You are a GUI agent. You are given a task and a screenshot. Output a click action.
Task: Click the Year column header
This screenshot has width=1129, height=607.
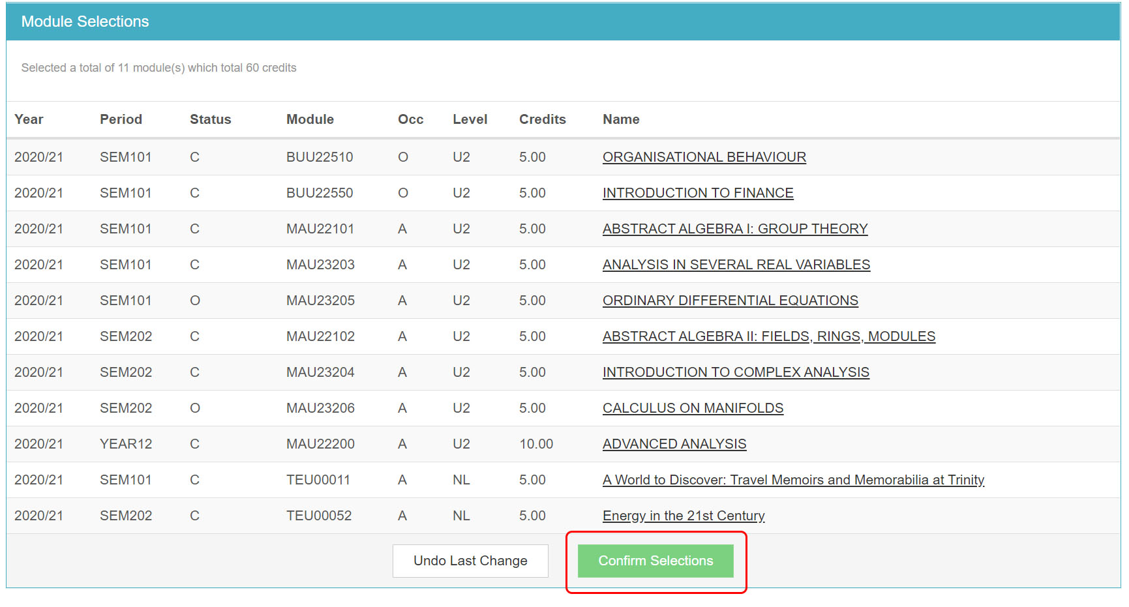[x=29, y=119]
